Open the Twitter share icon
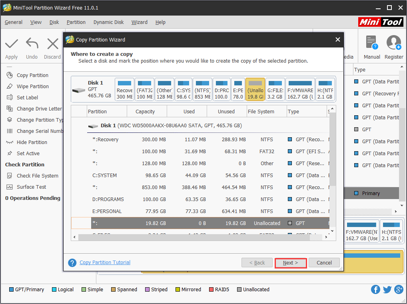The width and height of the screenshot is (407, 304). [x=387, y=290]
